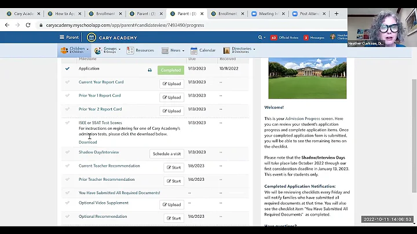Click the Download link for test instructions

pyautogui.click(x=88, y=142)
